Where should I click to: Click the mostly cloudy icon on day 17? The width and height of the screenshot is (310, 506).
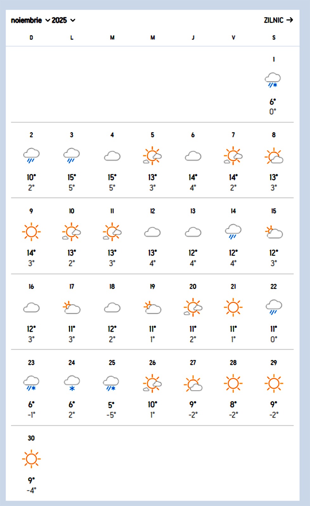(x=72, y=308)
